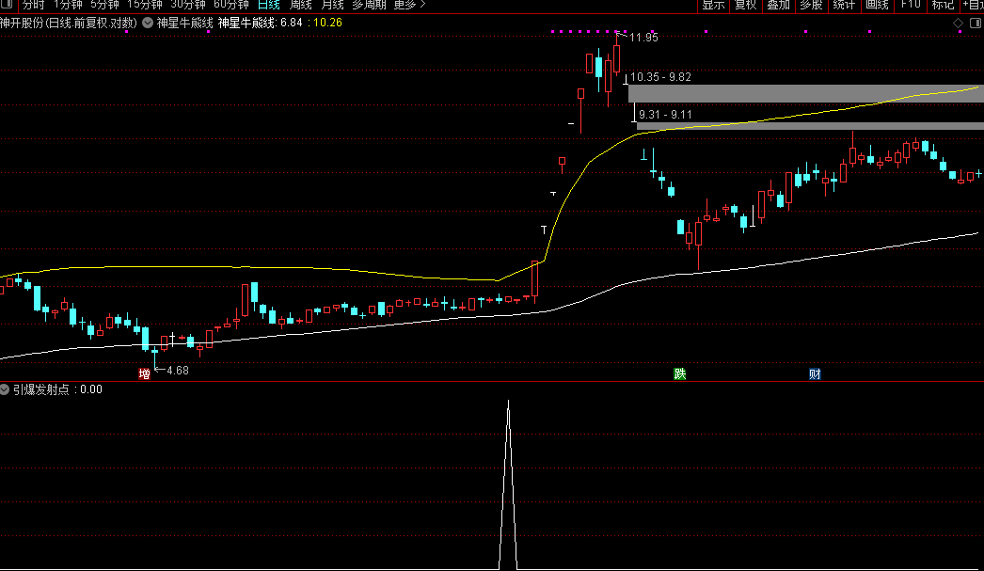
Task: Switch to the 1分钟 period tab
Action: (68, 5)
